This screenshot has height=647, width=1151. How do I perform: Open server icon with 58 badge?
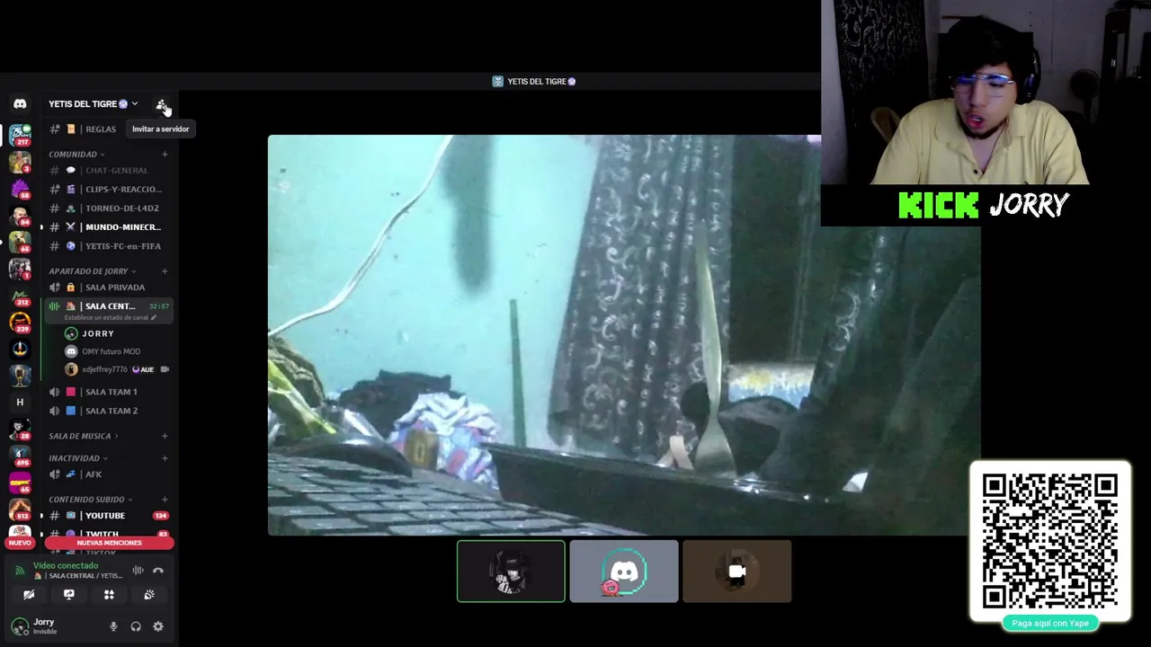(20, 190)
